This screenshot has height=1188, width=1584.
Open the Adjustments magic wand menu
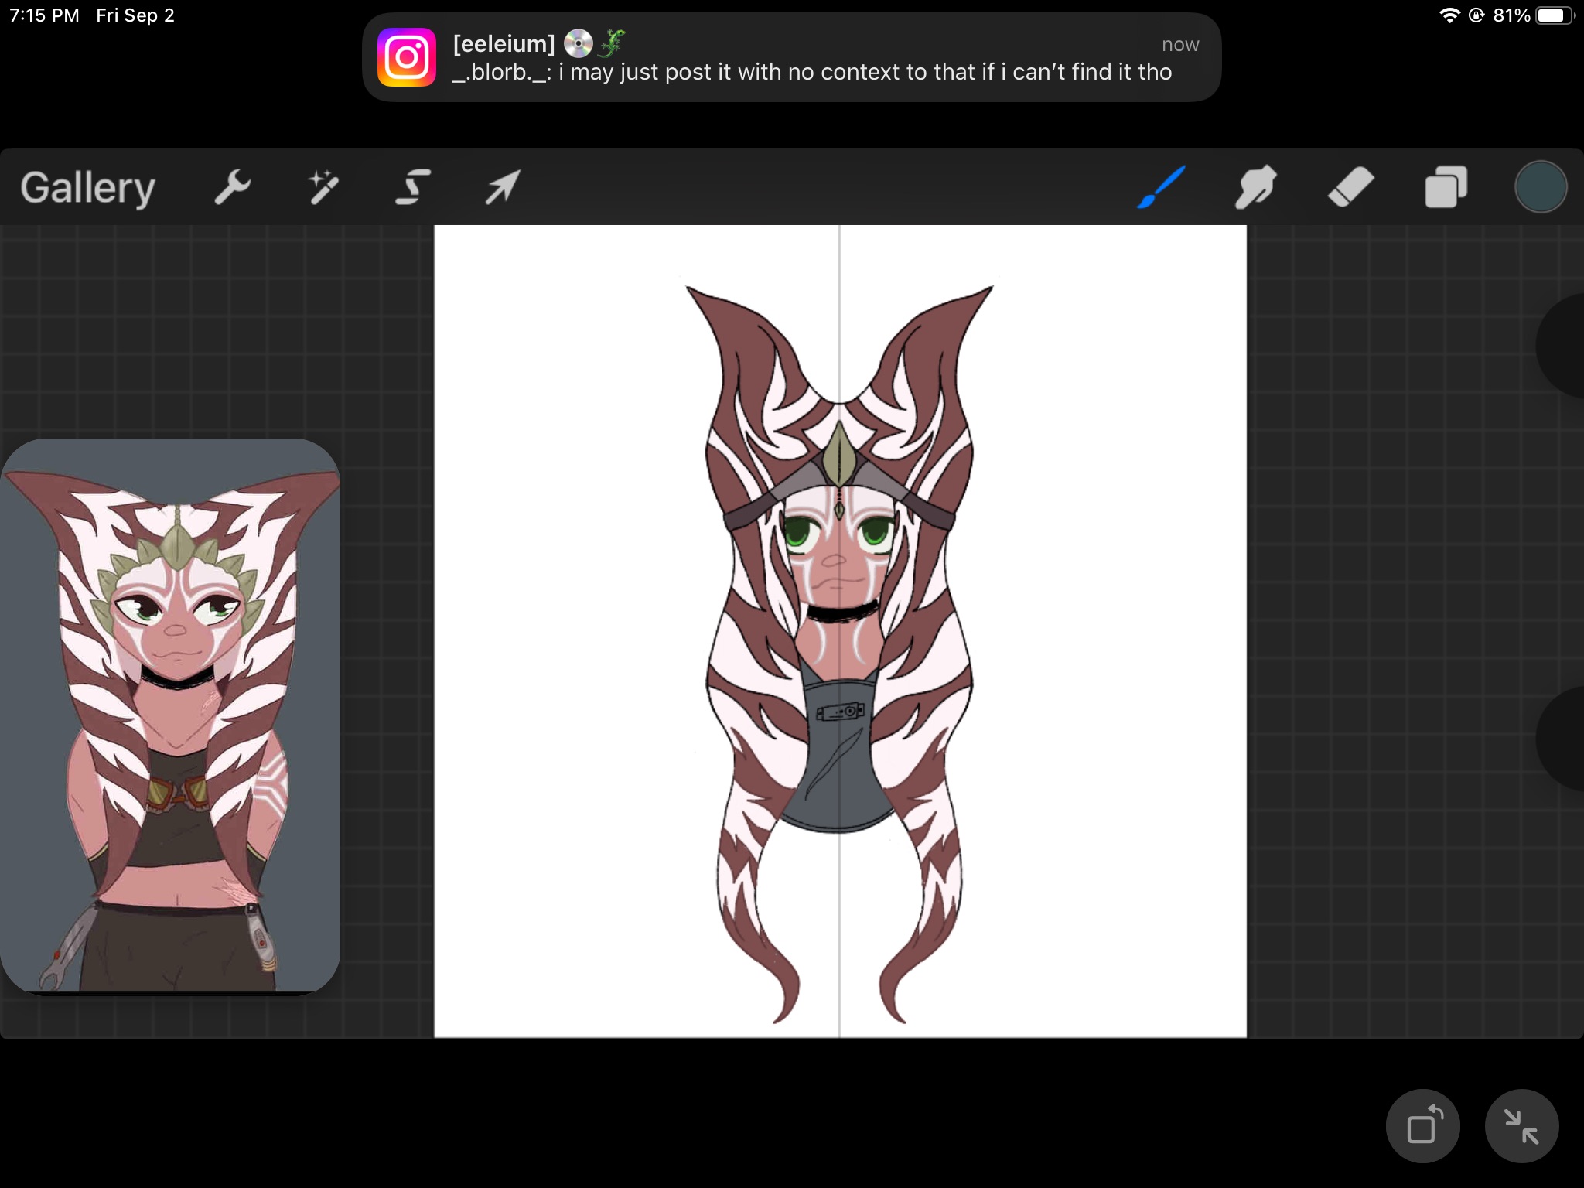[x=323, y=187]
